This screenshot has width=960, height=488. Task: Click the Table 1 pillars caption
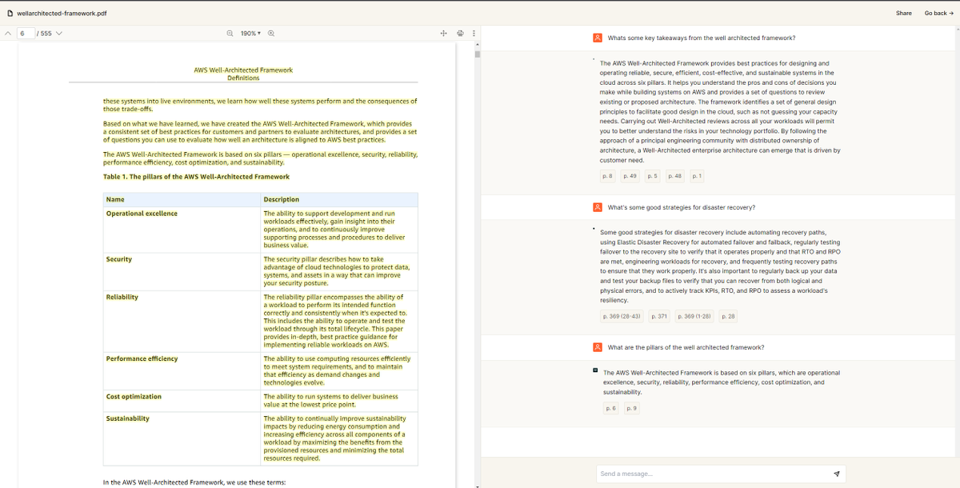point(196,177)
